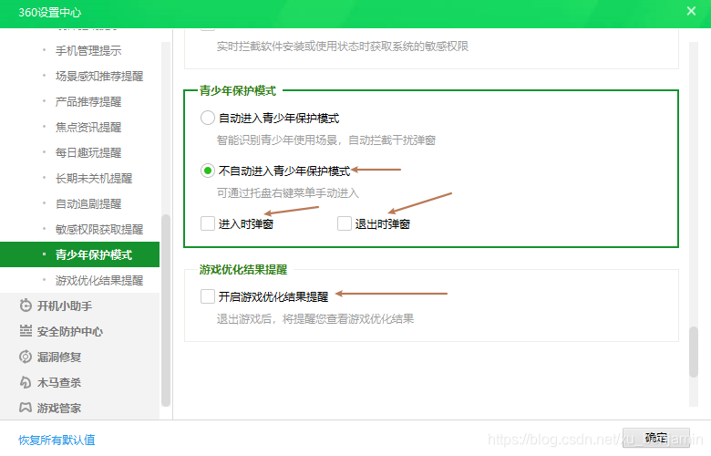Switch to 开机小助手 section
Viewport: 711px width, 456px height.
pyautogui.click(x=80, y=306)
